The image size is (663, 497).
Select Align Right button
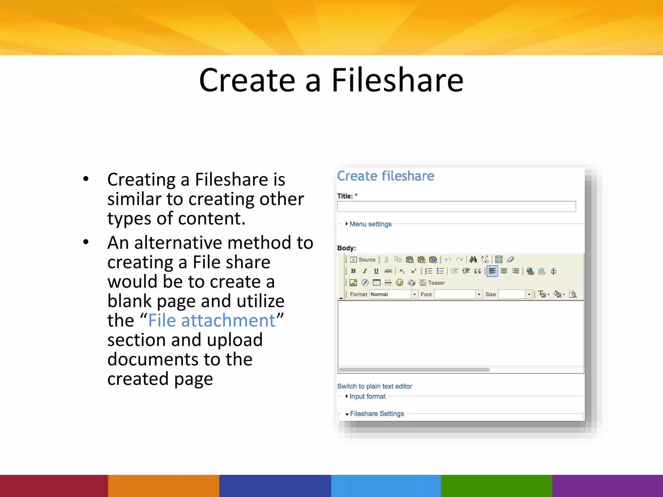[515, 271]
